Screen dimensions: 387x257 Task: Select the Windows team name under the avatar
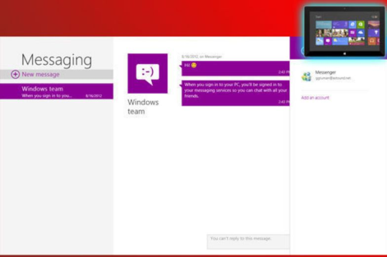(143, 107)
